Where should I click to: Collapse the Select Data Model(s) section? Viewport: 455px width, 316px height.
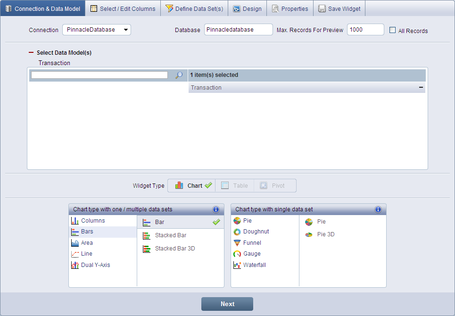31,53
